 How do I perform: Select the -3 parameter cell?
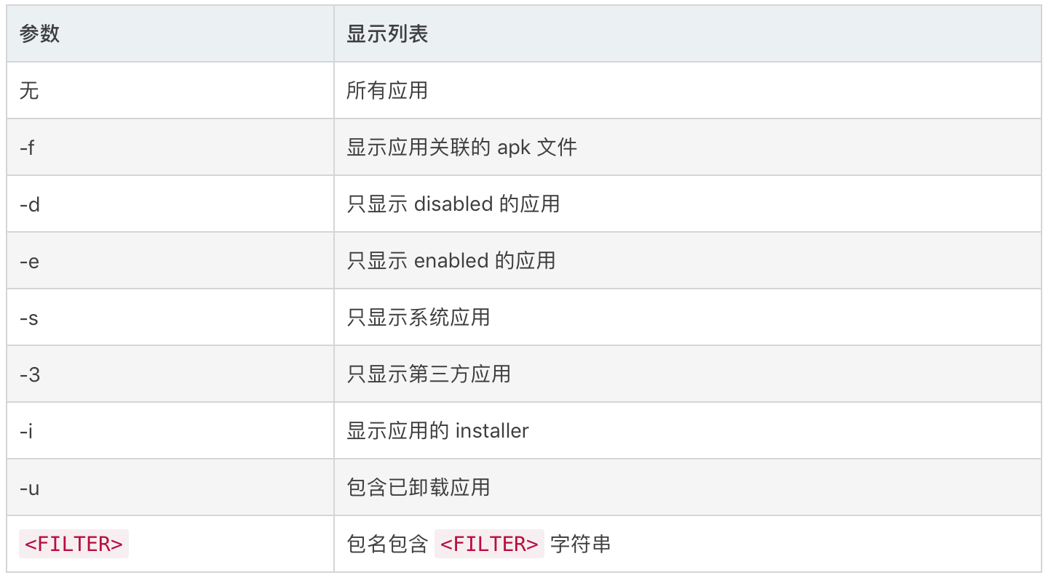point(170,374)
